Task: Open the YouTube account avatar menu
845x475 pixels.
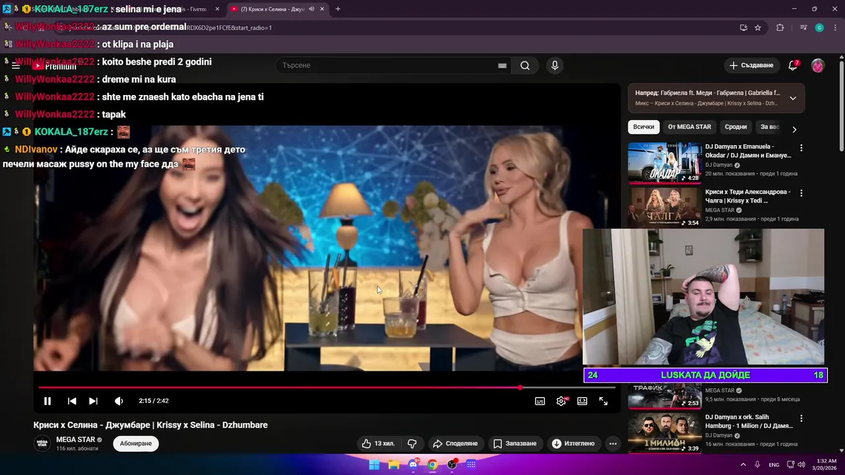Action: 818,65
